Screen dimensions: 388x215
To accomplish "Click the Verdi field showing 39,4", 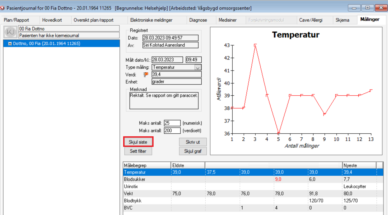I will point(177,74).
